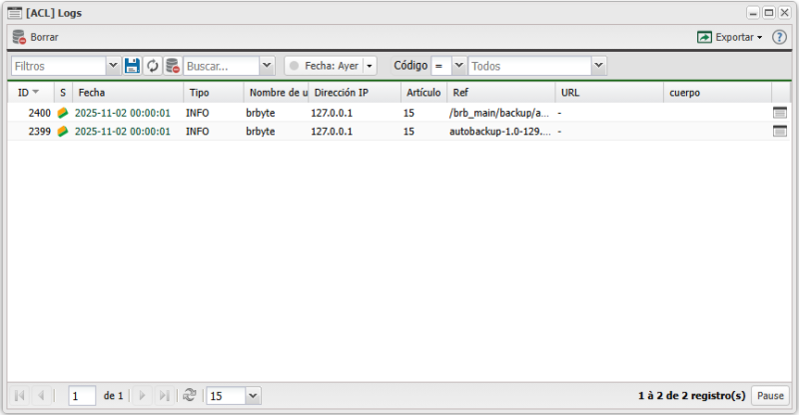Maximize the [ACL] Logs window
Viewport: 799px width, 415px height.
769,13
